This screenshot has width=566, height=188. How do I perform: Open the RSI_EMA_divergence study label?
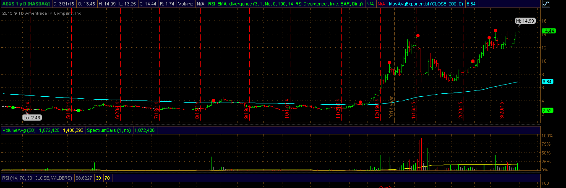pos(285,4)
